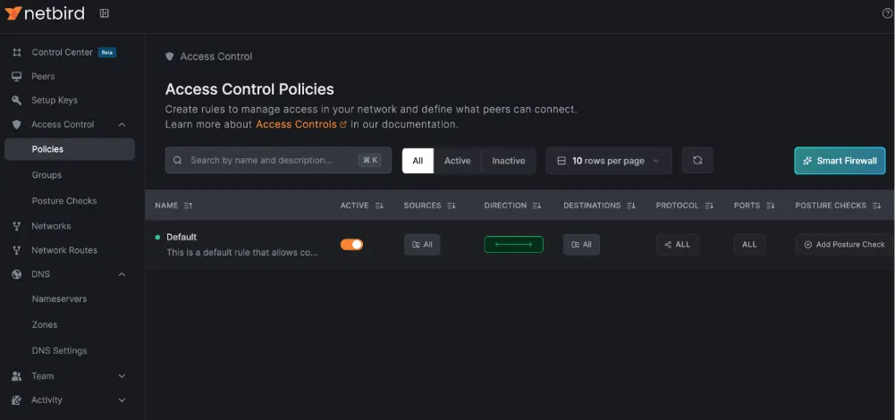
Task: Collapse the Access Control sidebar section
Action: point(122,125)
